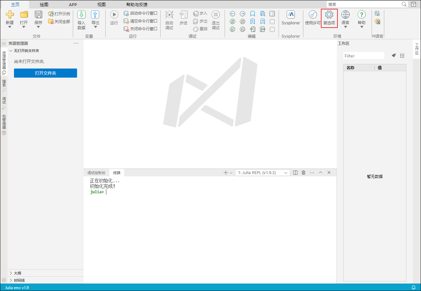421x291 pixels.
Task: Expand the 时间线 timeline section
Action: point(19,280)
